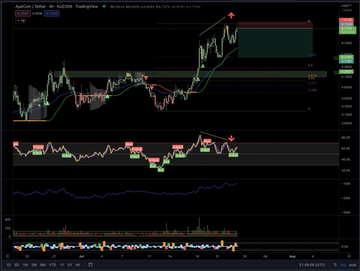Screen dimensions: 360x271
Task: Select the 1D time range
Action: [x=8, y=265]
